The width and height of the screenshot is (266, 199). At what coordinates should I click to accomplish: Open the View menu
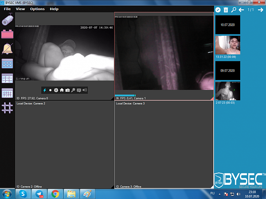point(20,9)
